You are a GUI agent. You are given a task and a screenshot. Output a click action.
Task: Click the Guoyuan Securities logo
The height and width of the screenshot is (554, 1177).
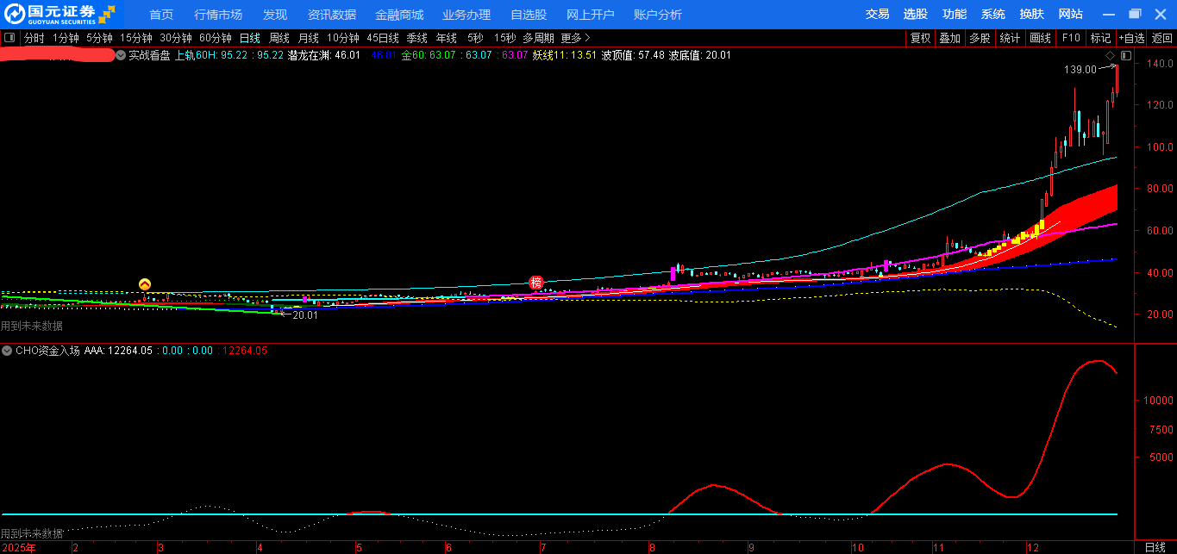(60, 14)
